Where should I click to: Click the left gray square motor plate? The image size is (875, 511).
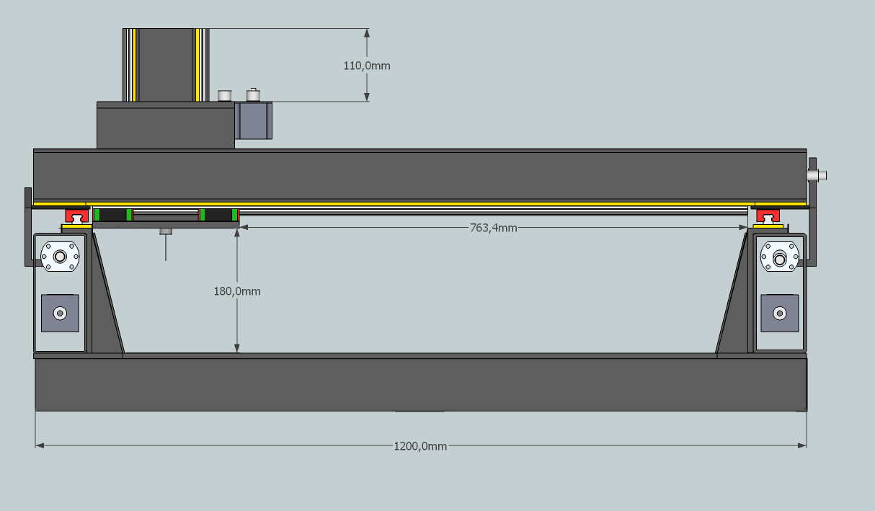(60, 313)
